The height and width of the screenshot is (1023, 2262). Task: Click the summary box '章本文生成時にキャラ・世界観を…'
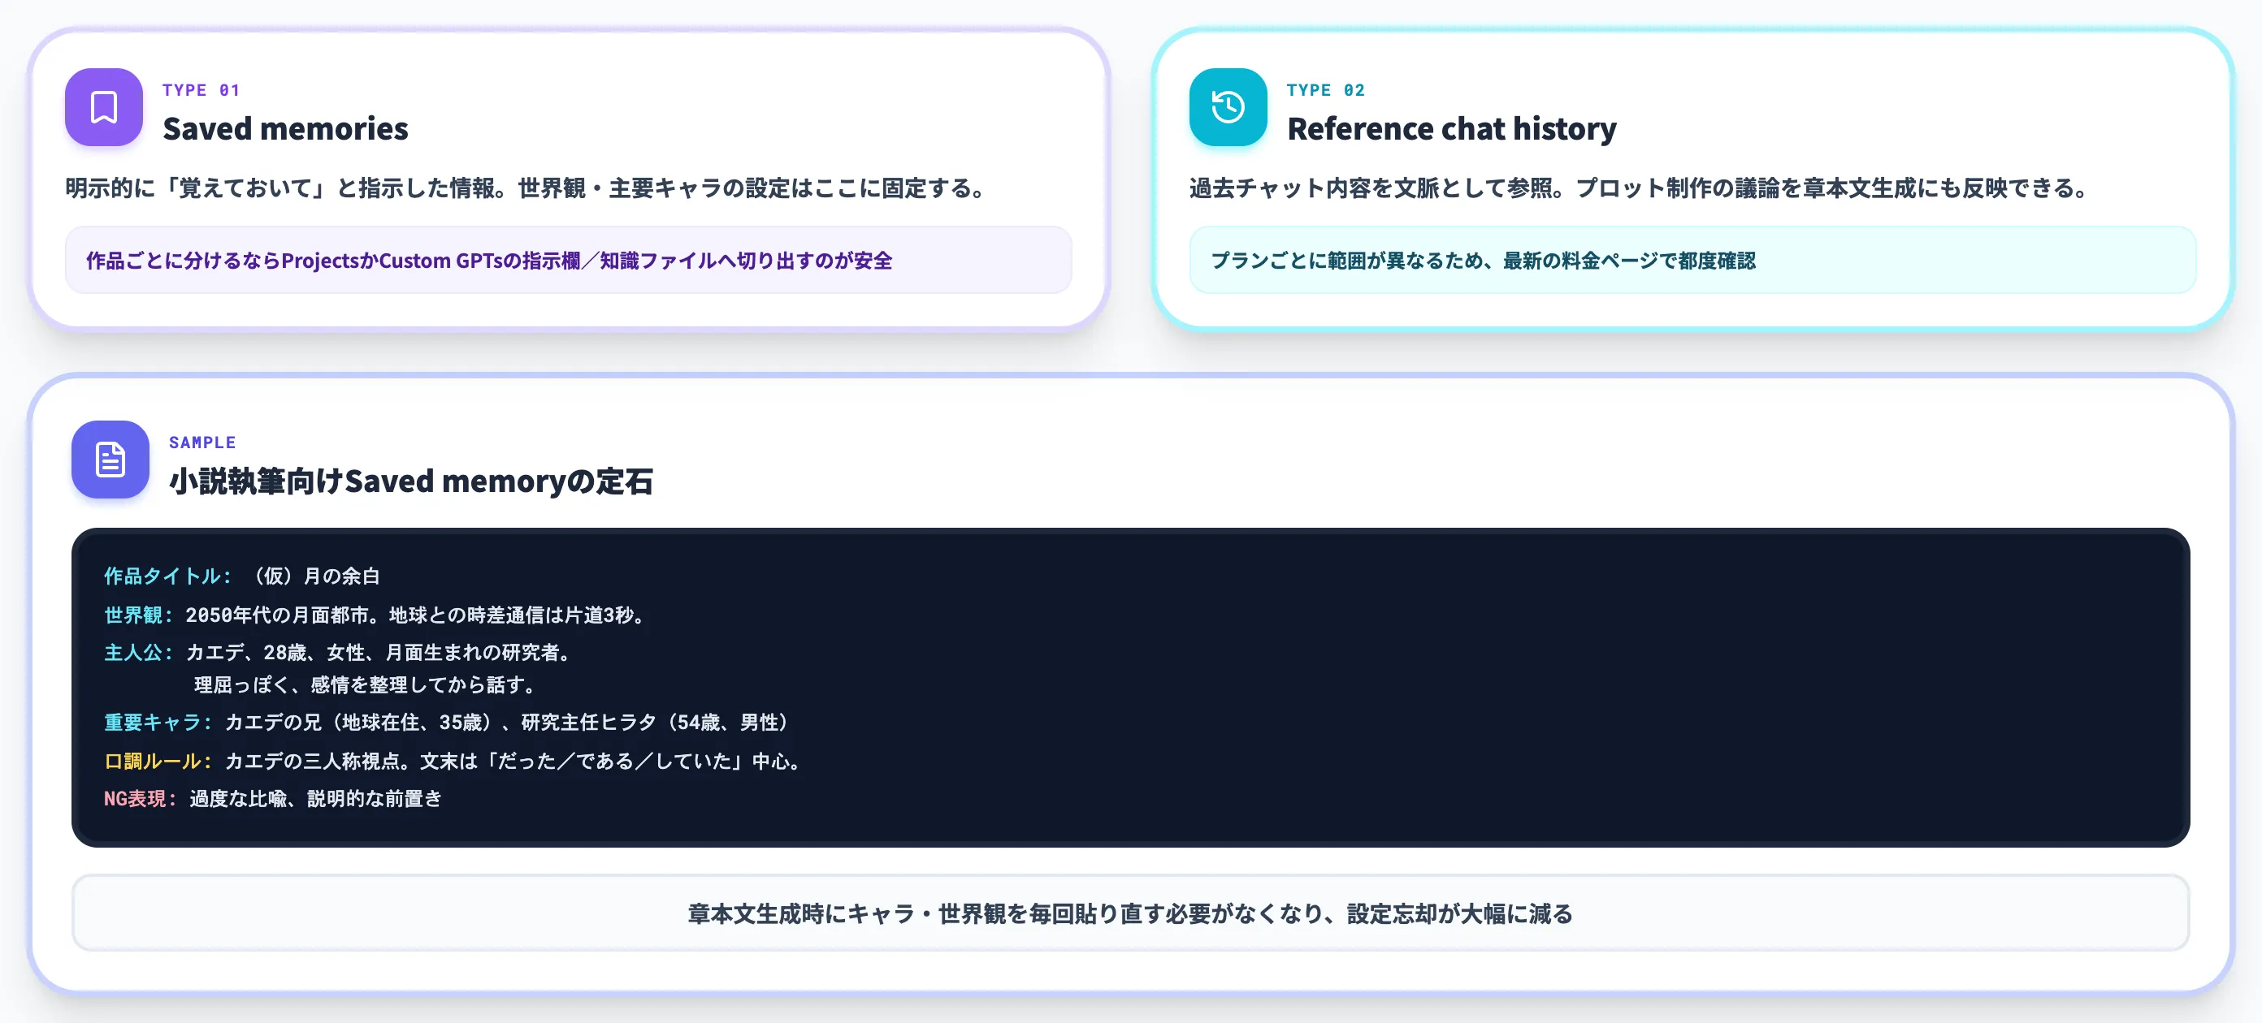click(x=1130, y=913)
